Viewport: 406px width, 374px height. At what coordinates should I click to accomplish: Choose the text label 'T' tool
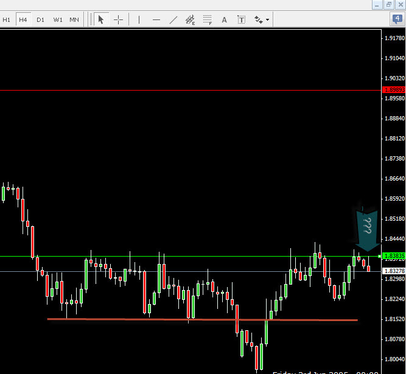[x=241, y=19]
